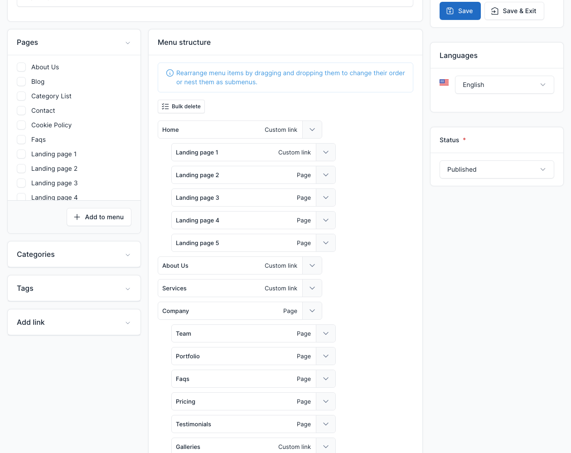The image size is (571, 453).
Task: Expand the Company menu item chevron
Action: coord(312,311)
